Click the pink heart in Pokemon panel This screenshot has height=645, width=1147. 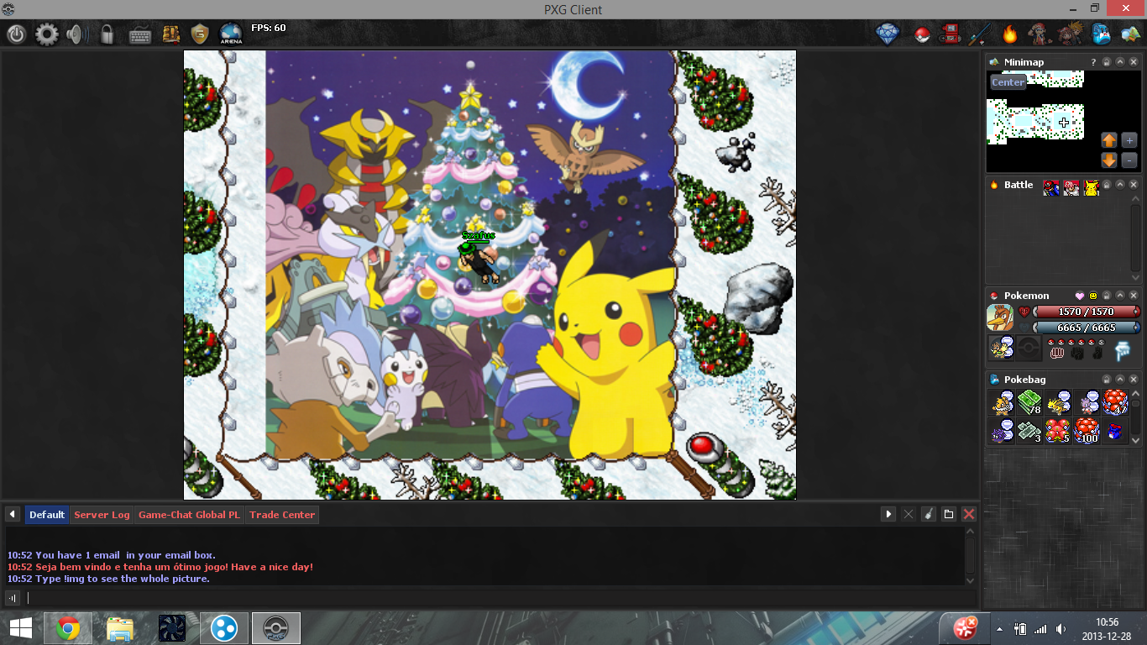pyautogui.click(x=1080, y=296)
